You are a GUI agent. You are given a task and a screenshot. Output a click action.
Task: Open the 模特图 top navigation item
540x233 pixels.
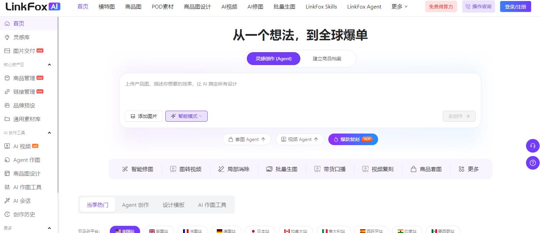(107, 6)
